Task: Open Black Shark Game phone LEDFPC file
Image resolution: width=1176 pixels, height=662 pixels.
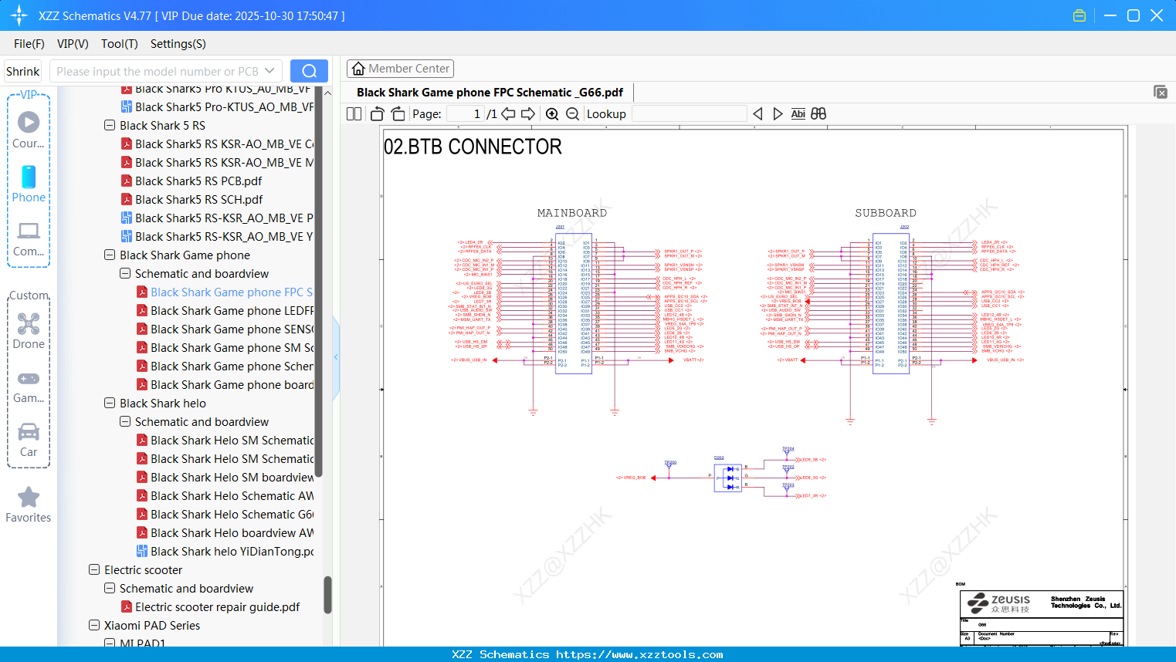Action: point(225,311)
